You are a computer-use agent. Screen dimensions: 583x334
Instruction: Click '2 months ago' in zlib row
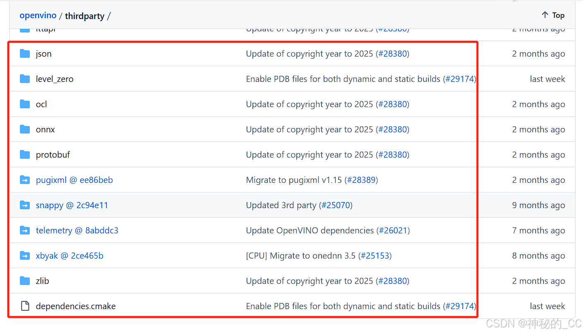[x=538, y=281]
